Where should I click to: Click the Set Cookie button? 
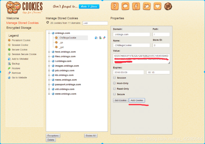point(121,100)
